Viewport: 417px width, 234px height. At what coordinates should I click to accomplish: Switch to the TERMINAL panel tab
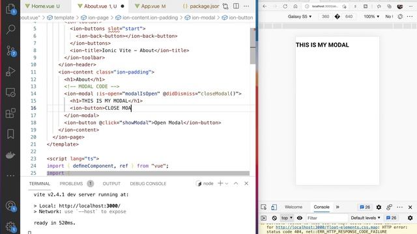pyautogui.click(x=40, y=183)
